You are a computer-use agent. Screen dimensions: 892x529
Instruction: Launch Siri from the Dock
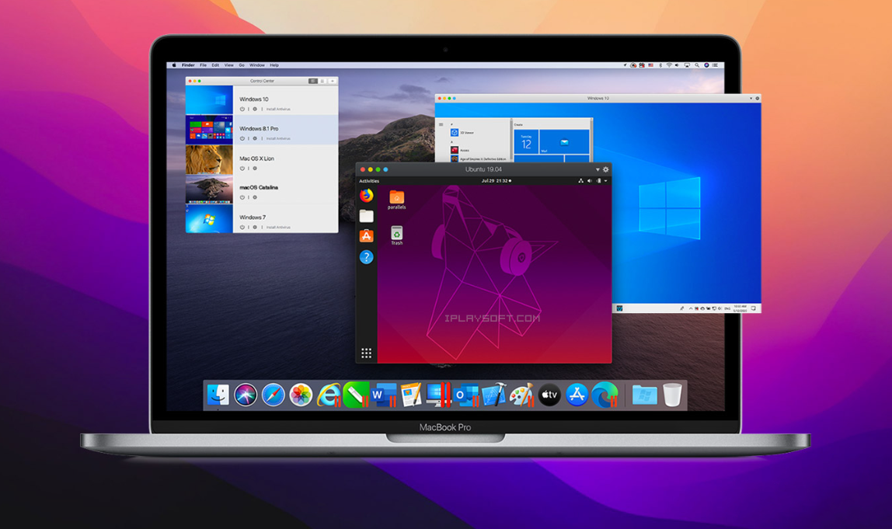tap(246, 395)
